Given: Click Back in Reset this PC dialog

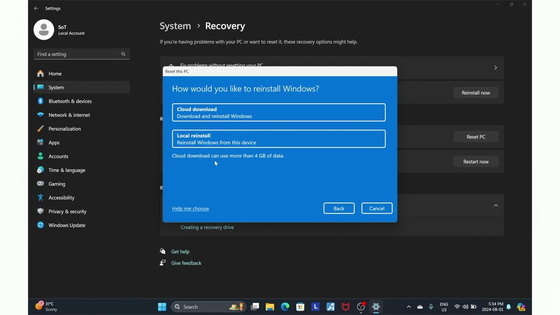Looking at the screenshot, I should [x=339, y=208].
